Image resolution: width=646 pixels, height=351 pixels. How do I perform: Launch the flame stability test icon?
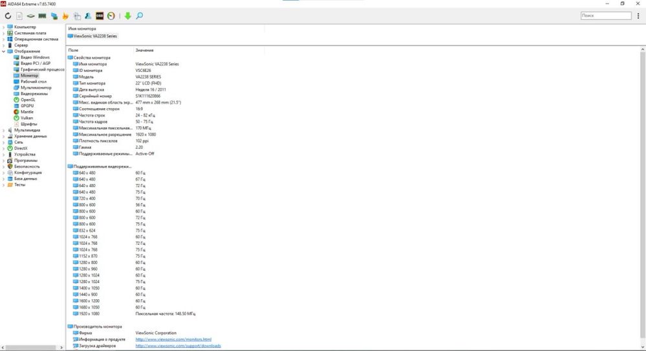click(65, 16)
